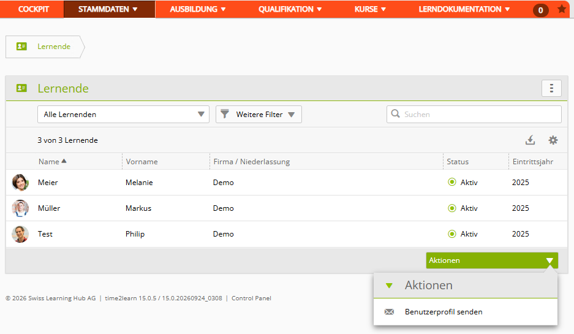Click 2025 in the Müller row
574x334 pixels.
(x=520, y=208)
